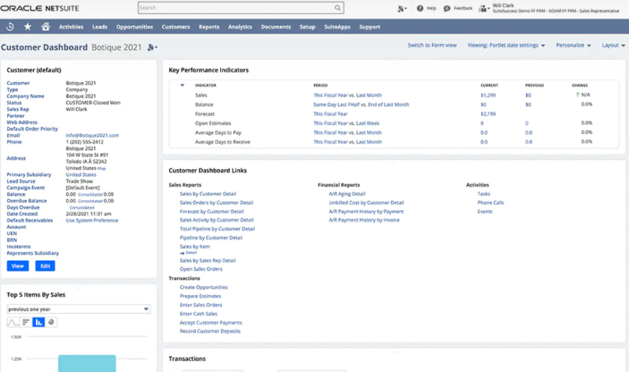Open the Documents menu
This screenshot has height=372, width=629.
pyautogui.click(x=276, y=27)
